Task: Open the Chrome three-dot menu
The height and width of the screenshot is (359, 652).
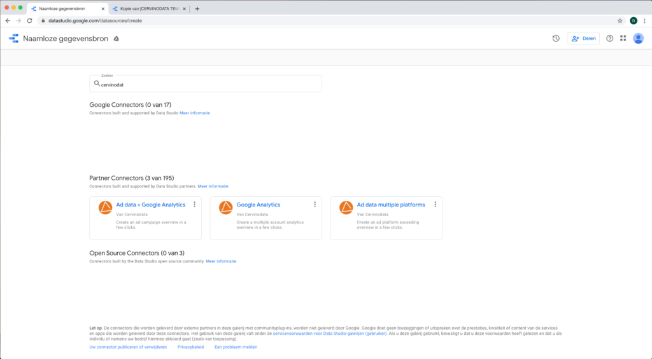Action: tap(645, 21)
